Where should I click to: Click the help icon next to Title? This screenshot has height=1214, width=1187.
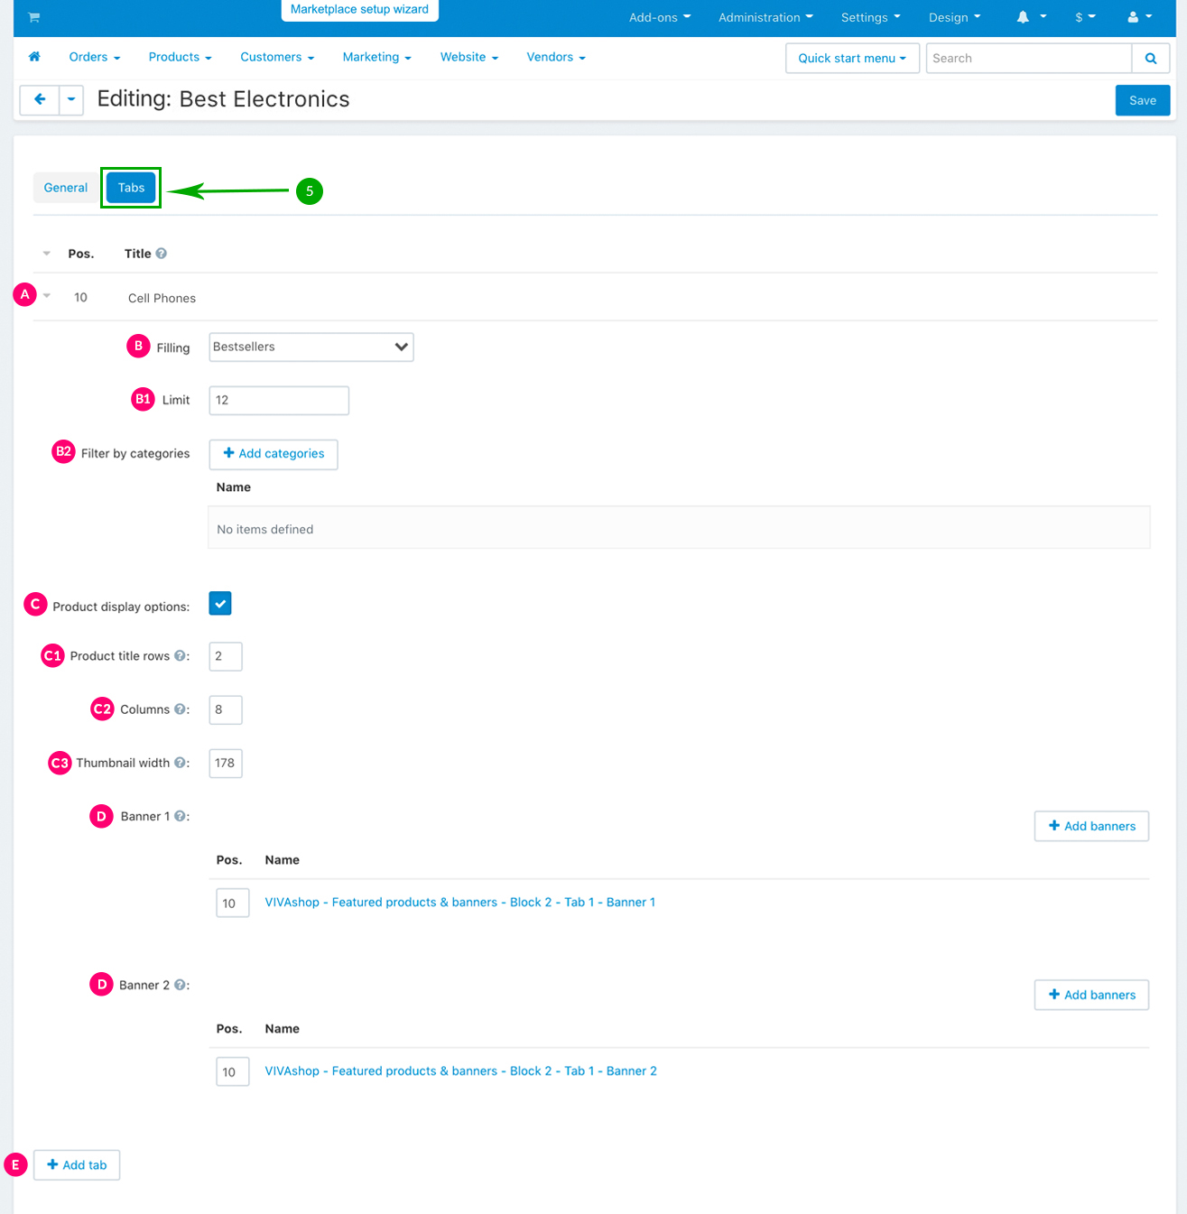(161, 254)
